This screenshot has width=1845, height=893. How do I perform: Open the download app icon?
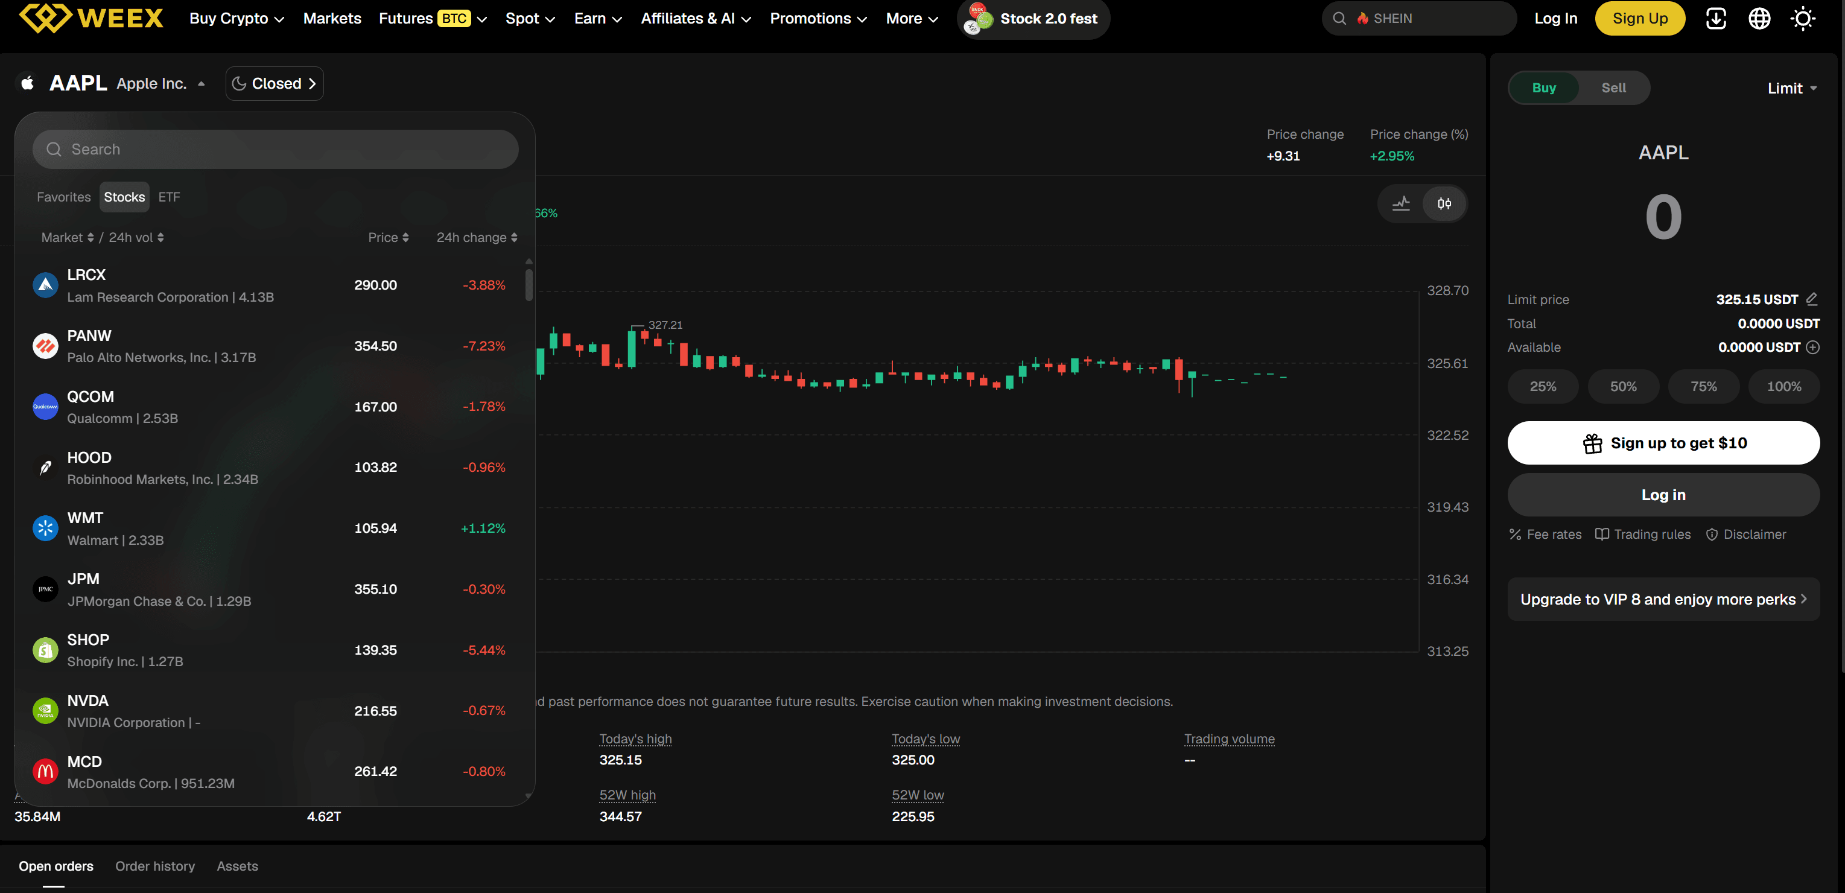[x=1716, y=19]
